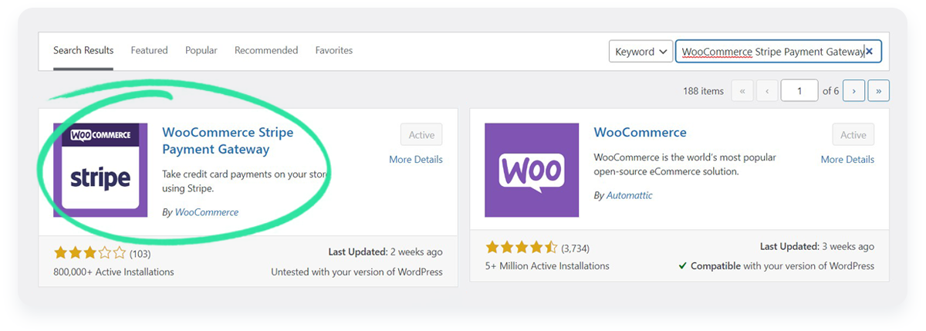Click 'Last Updated: 2 weeks ago' text
Image resolution: width=926 pixels, height=331 pixels.
pyautogui.click(x=386, y=252)
